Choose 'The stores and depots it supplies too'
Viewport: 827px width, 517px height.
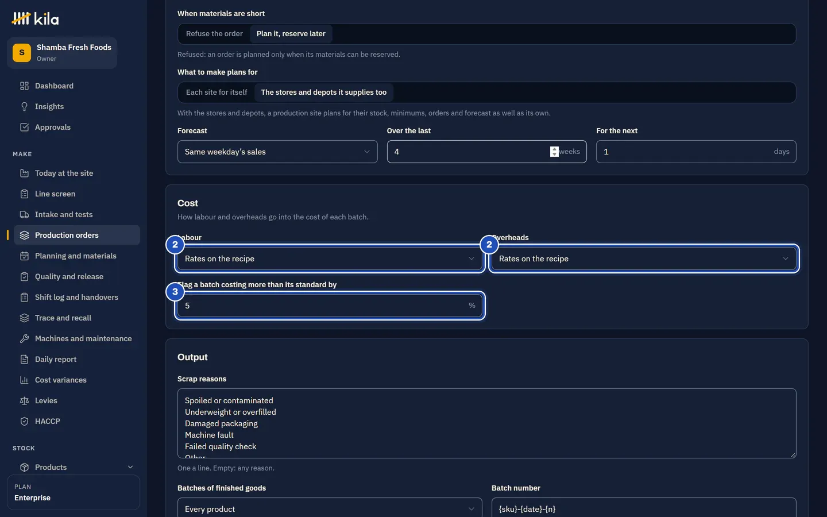(x=324, y=92)
